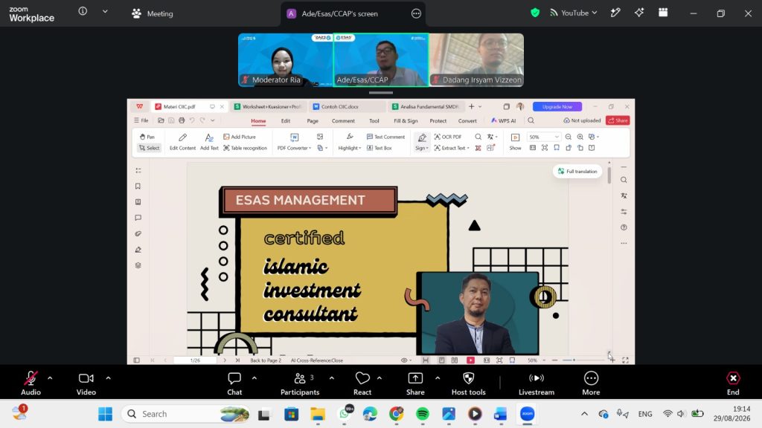762x428 pixels.
Task: Open Zoom AI Companion sparkle icon
Action: click(x=639, y=13)
